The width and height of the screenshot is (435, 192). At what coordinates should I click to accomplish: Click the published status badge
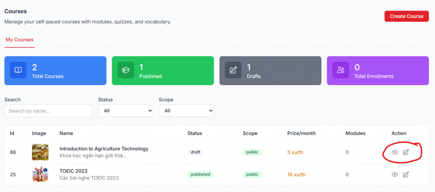click(201, 174)
